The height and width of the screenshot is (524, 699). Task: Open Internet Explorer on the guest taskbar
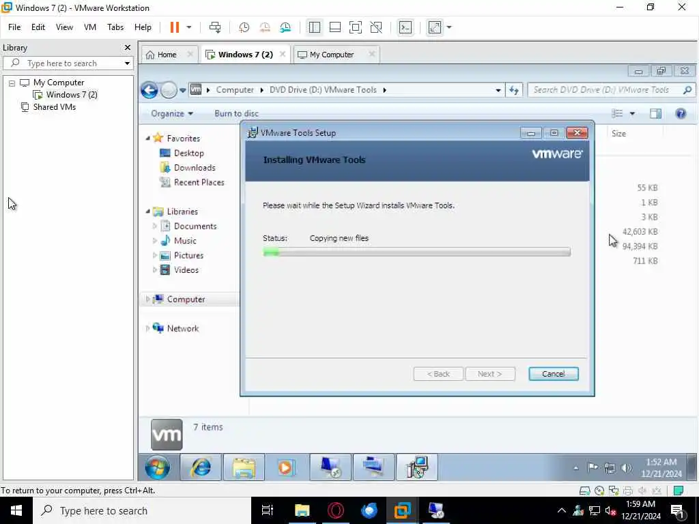201,467
